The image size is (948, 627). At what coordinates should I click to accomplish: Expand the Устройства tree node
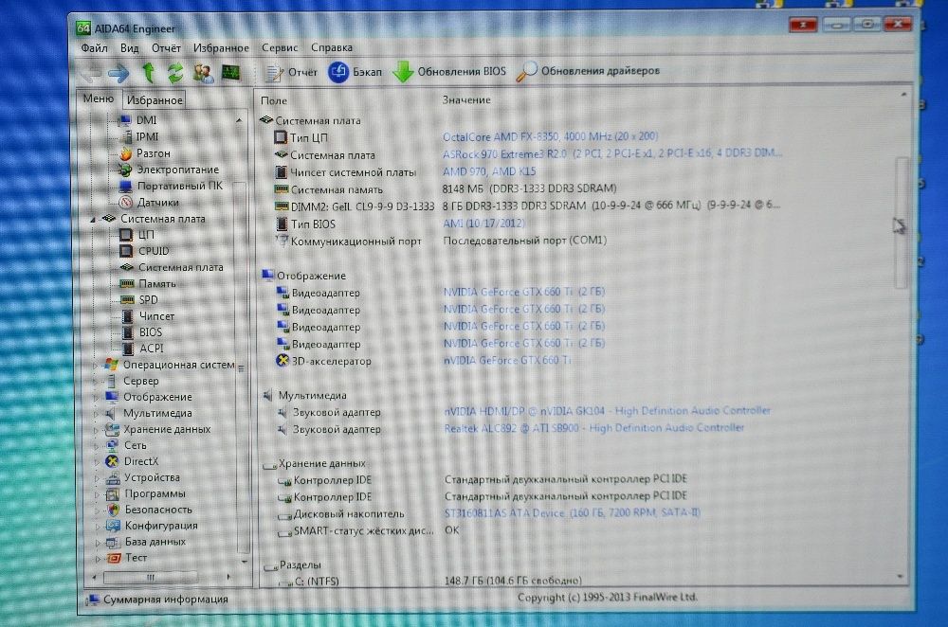(97, 478)
